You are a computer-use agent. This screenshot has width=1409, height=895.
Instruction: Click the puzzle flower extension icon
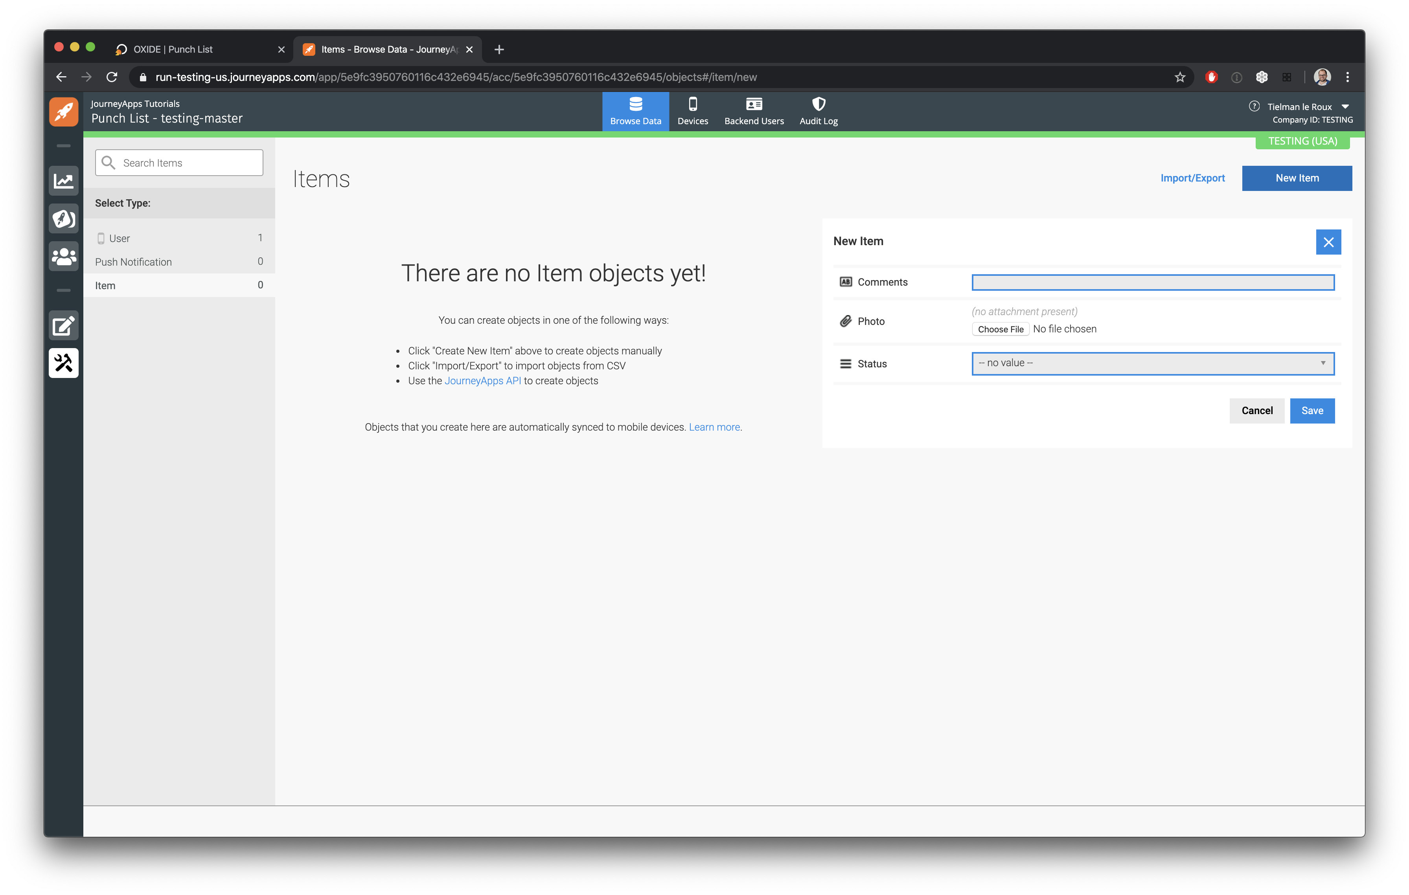click(1262, 77)
